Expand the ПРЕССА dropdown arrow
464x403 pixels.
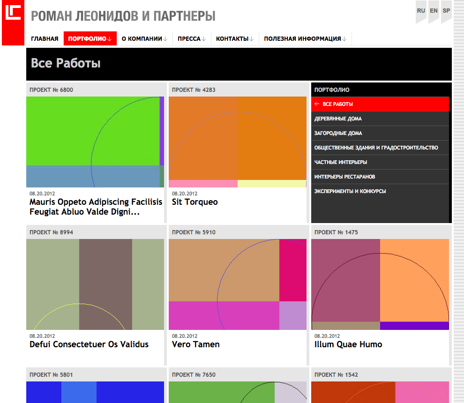(x=203, y=39)
